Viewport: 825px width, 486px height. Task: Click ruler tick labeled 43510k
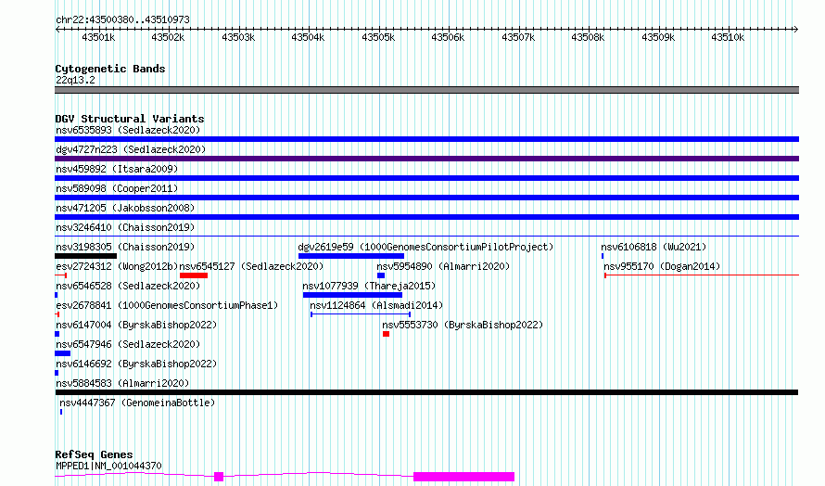728,37
